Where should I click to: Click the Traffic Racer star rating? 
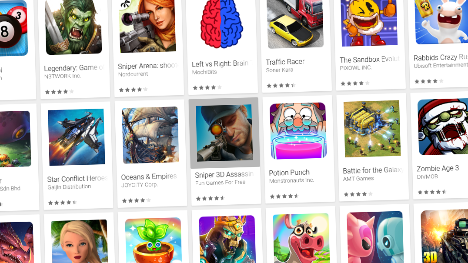coord(281,86)
